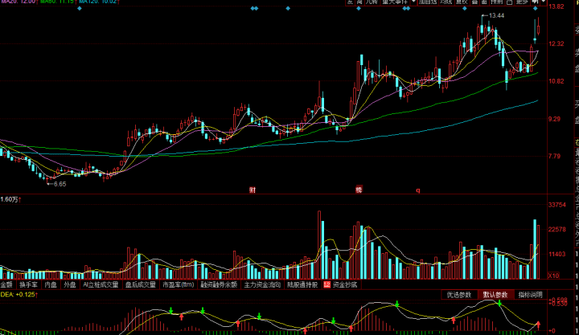
Task: Switch to the 内盘 indicator tab
Action: 51,284
